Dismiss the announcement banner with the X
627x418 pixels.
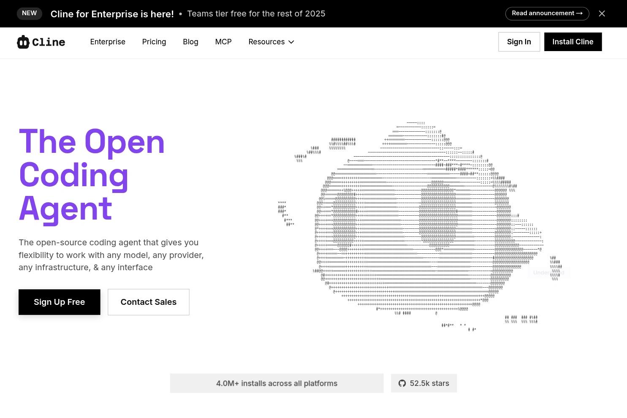(602, 14)
